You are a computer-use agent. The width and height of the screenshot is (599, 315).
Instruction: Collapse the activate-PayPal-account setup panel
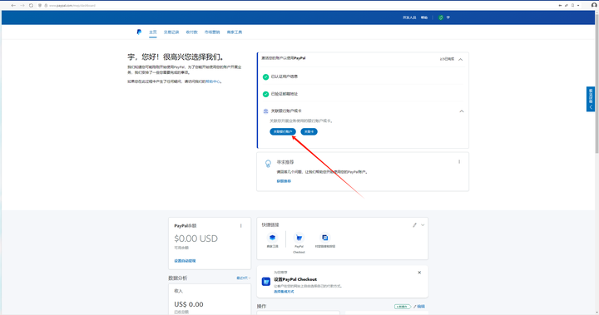461,59
